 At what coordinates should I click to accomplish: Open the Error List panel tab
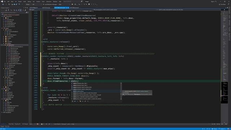[x=7, y=126]
